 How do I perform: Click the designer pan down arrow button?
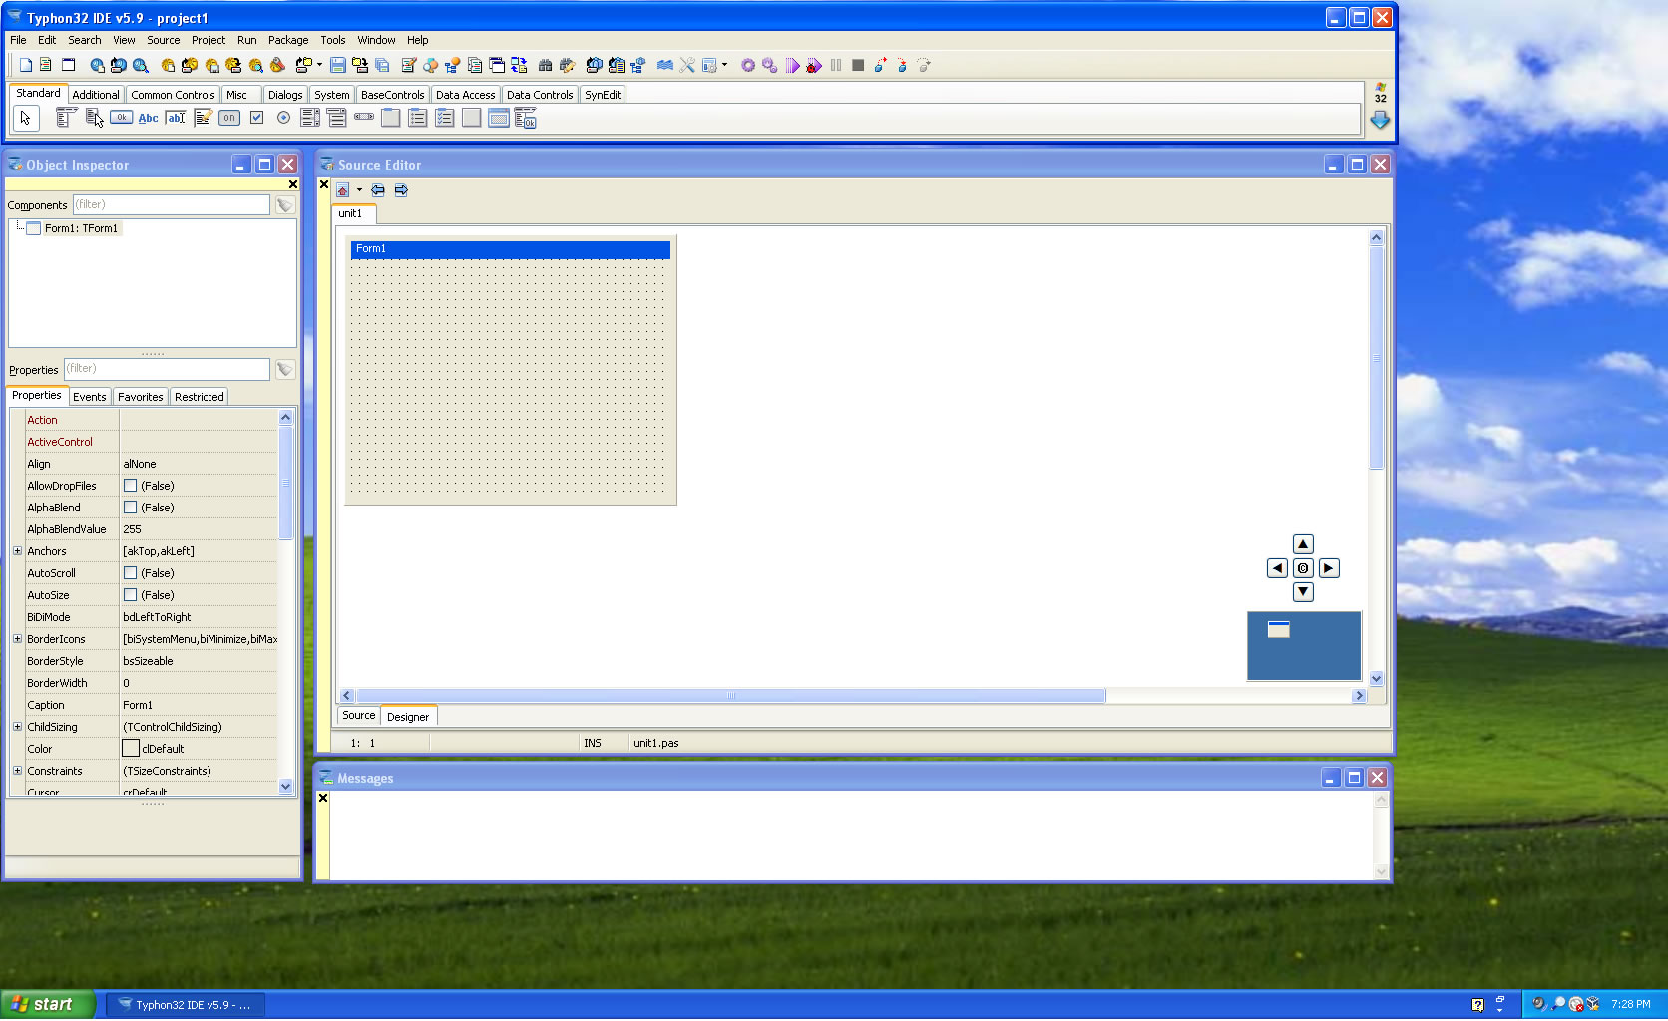click(1303, 592)
